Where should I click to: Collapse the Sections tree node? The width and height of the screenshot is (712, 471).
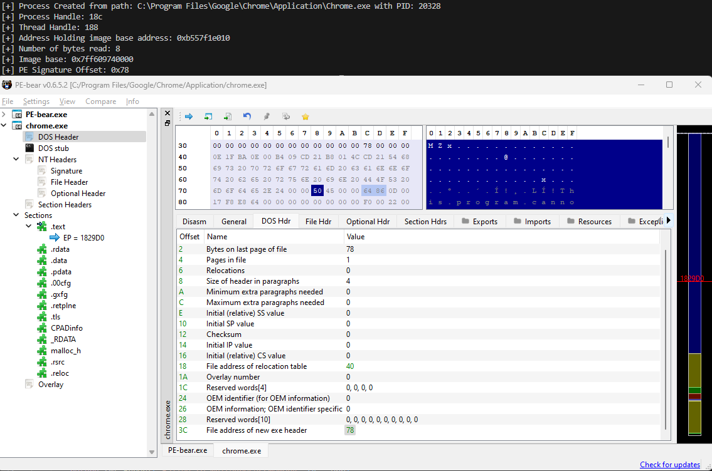point(16,215)
